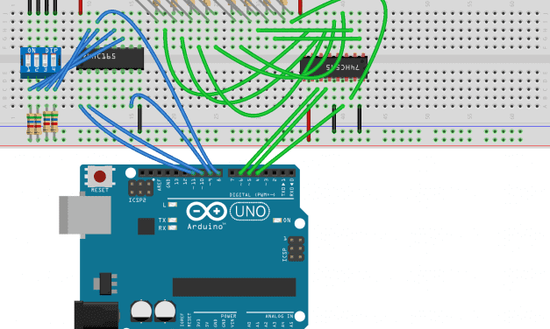The width and height of the screenshot is (550, 329).
Task: Select the long ATmega microcontroller chip
Action: click(234, 287)
